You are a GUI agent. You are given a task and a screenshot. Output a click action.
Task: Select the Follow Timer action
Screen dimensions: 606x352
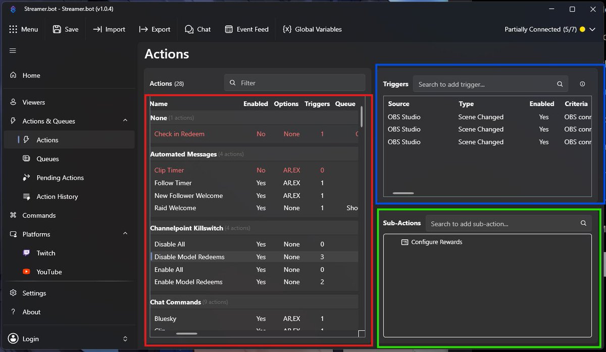click(x=254, y=183)
